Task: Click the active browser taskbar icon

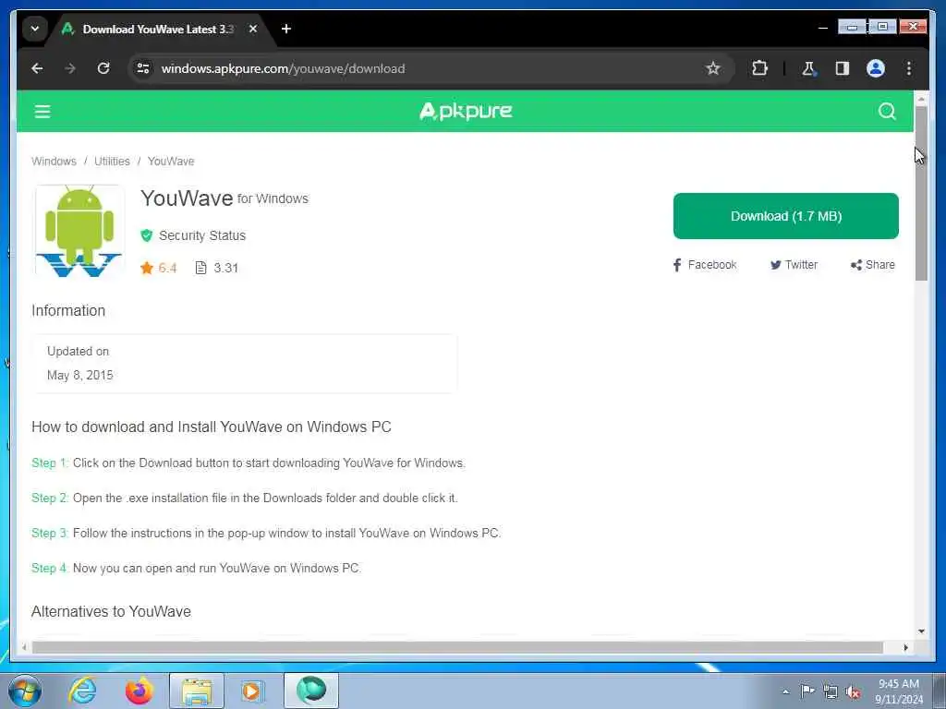Action: [x=311, y=691]
